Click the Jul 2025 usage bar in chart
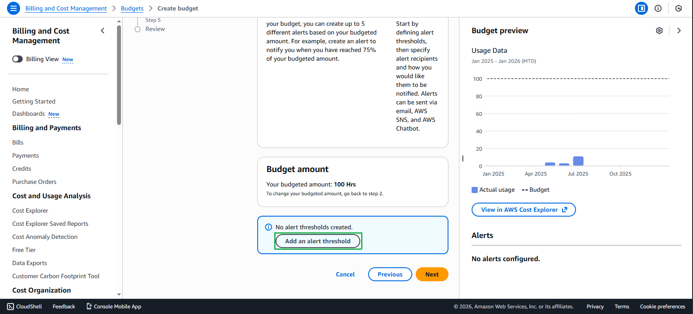 click(578, 161)
